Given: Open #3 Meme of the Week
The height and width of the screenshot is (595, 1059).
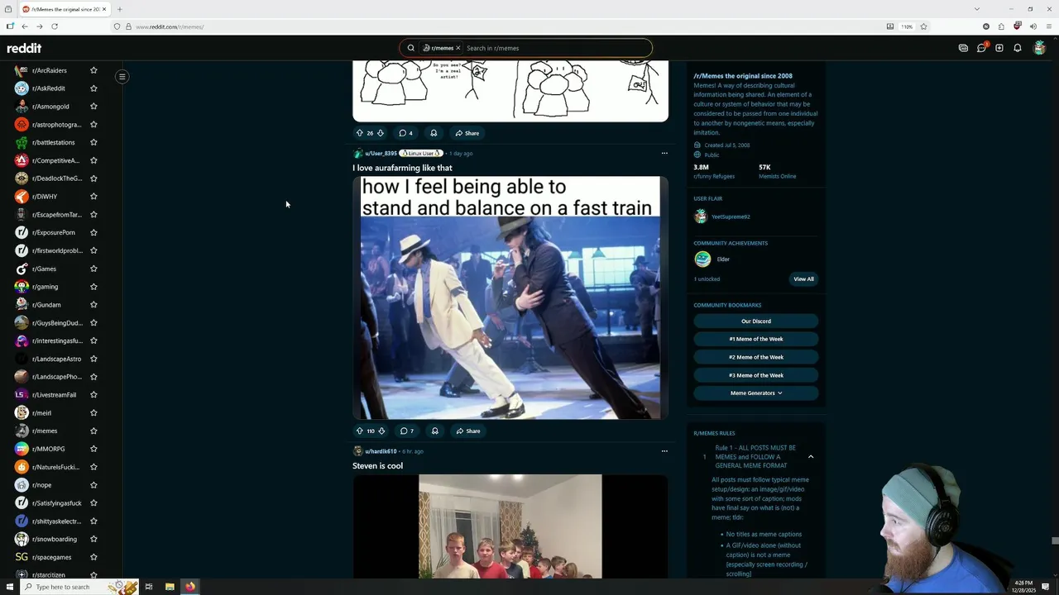Looking at the screenshot, I should pos(756,375).
